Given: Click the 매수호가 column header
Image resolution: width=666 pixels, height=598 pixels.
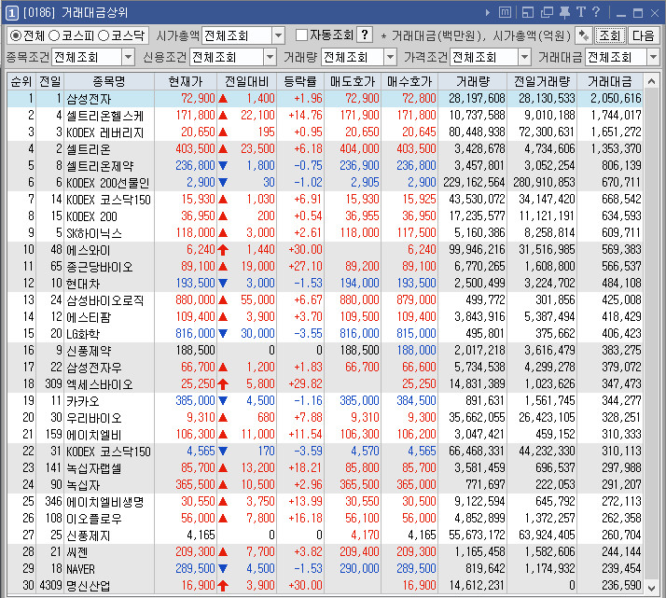Looking at the screenshot, I should 409,81.
